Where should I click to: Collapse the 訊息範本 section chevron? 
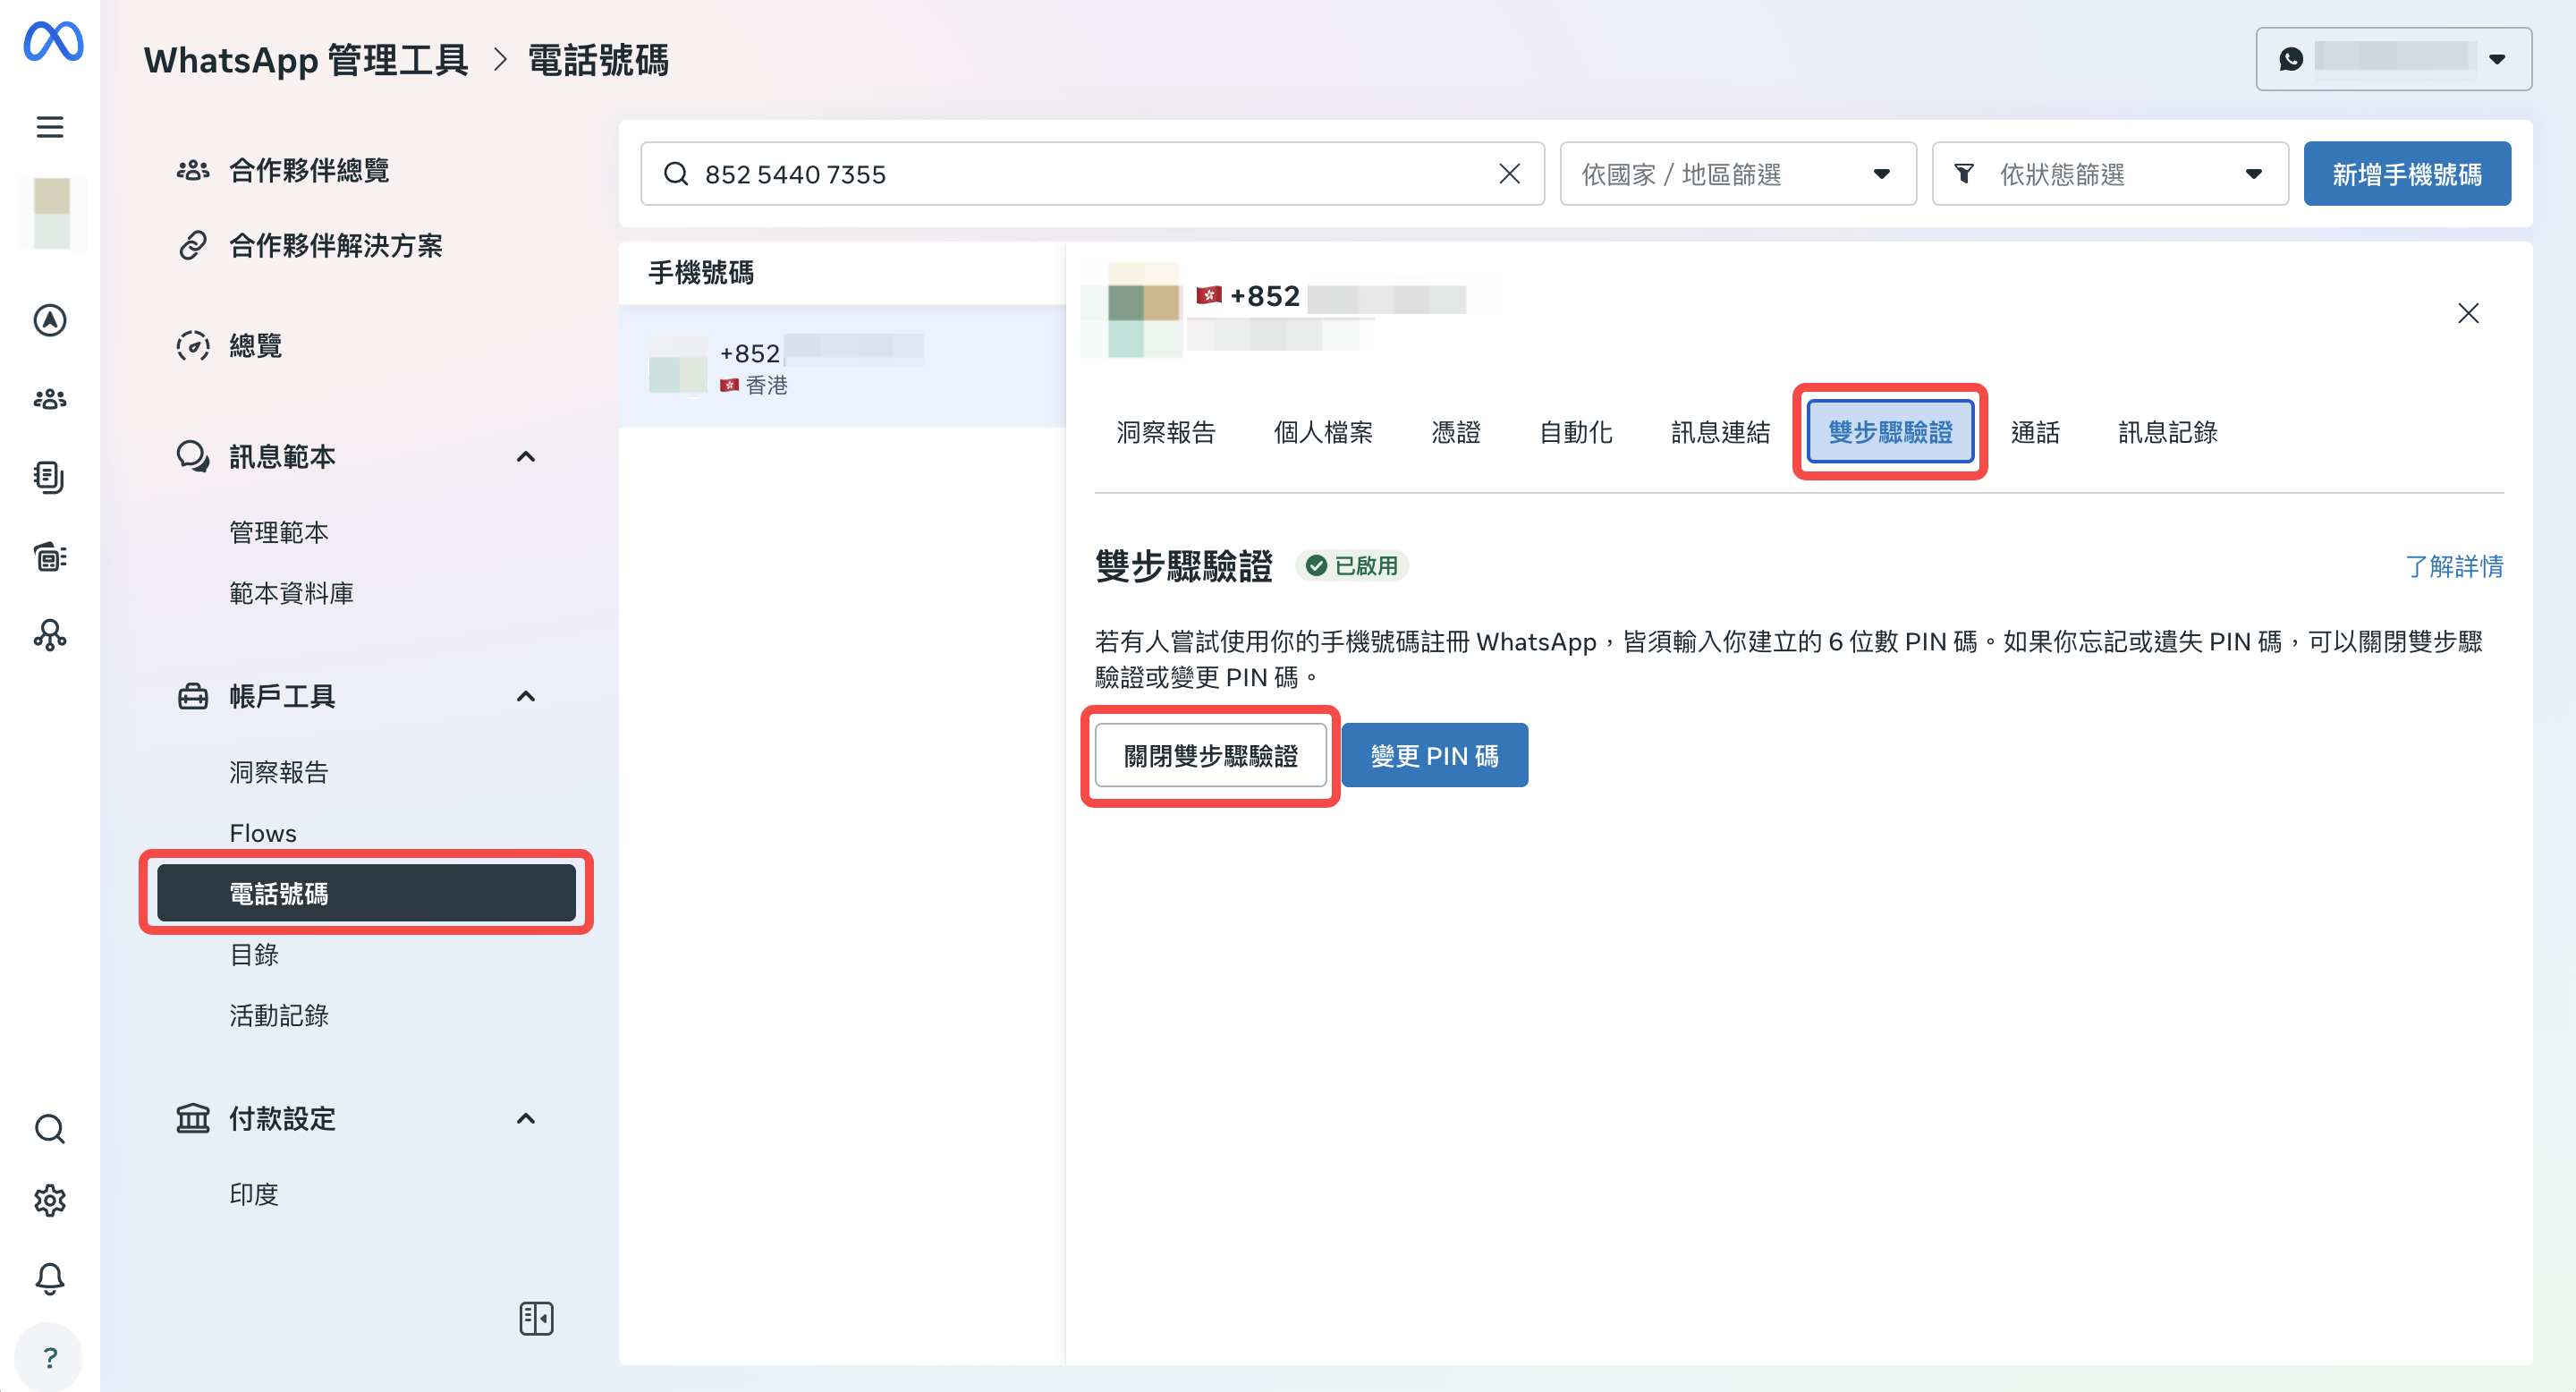pos(526,457)
